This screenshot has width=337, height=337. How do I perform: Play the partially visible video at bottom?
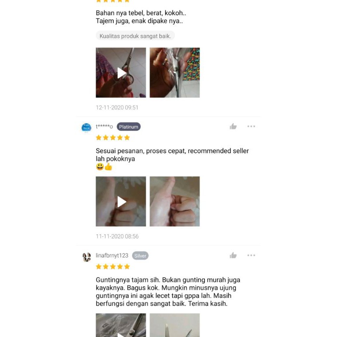click(121, 325)
